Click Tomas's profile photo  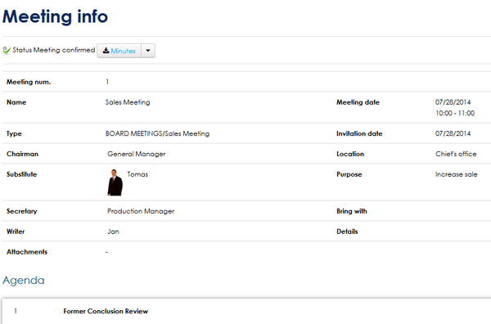[115, 182]
